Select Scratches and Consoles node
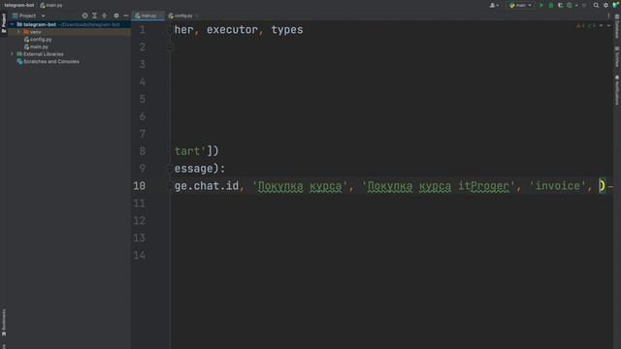621x349 pixels. 48,62
